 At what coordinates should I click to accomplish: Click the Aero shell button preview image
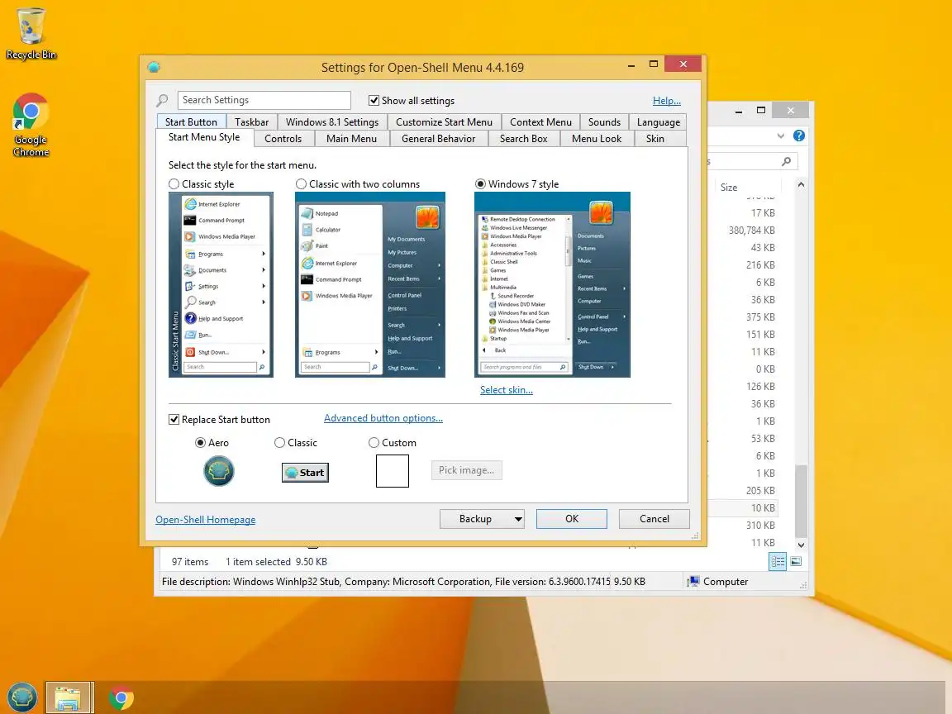(218, 471)
